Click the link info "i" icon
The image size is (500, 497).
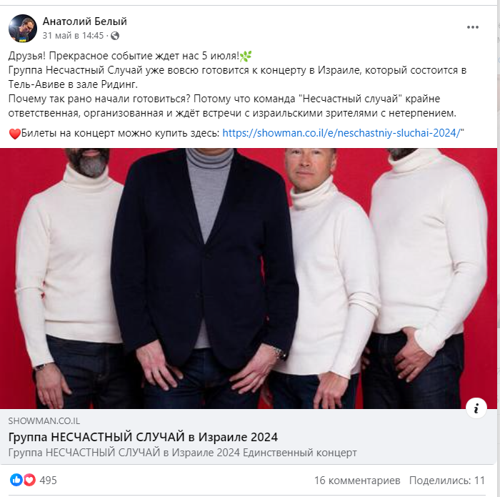pos(476,408)
